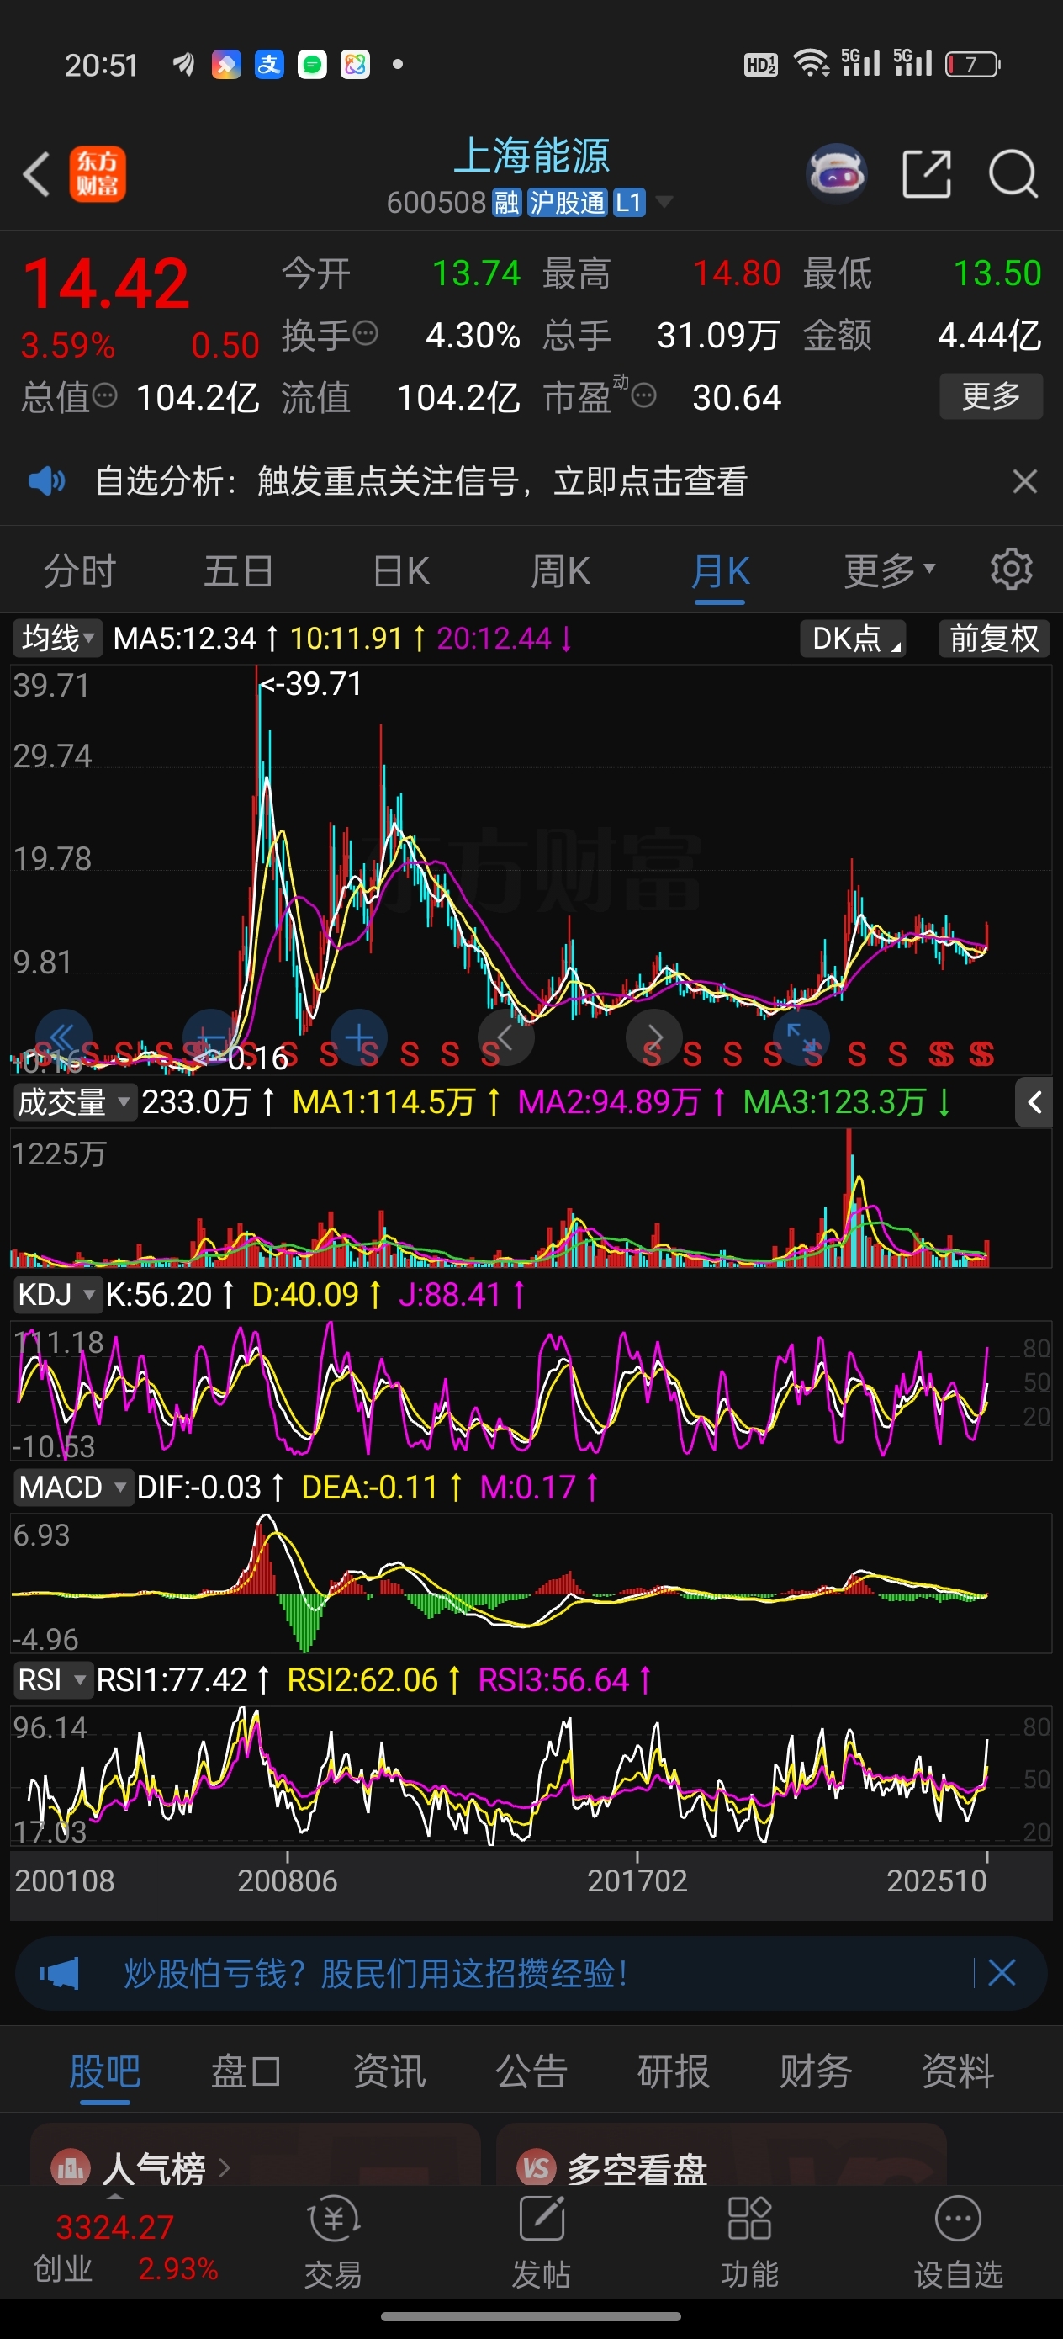Viewport: 1063px width, 2339px height.
Task: Open chart settings gear icon
Action: pyautogui.click(x=1011, y=570)
